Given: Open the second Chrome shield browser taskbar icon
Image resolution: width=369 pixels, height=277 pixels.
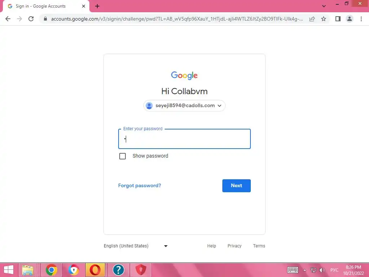Looking at the screenshot, I should point(74,270).
